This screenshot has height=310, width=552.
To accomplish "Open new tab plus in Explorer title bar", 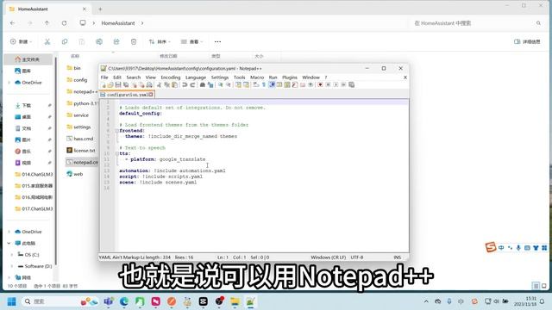I will [x=100, y=9].
